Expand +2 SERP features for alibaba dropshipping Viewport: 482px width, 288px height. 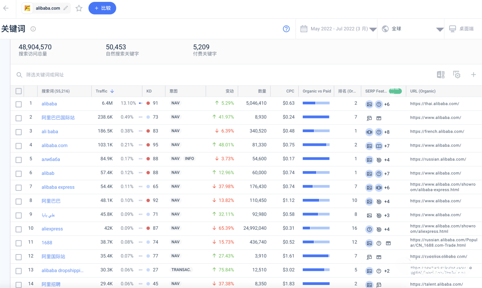click(x=387, y=271)
